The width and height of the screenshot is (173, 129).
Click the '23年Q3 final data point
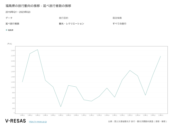161,56
